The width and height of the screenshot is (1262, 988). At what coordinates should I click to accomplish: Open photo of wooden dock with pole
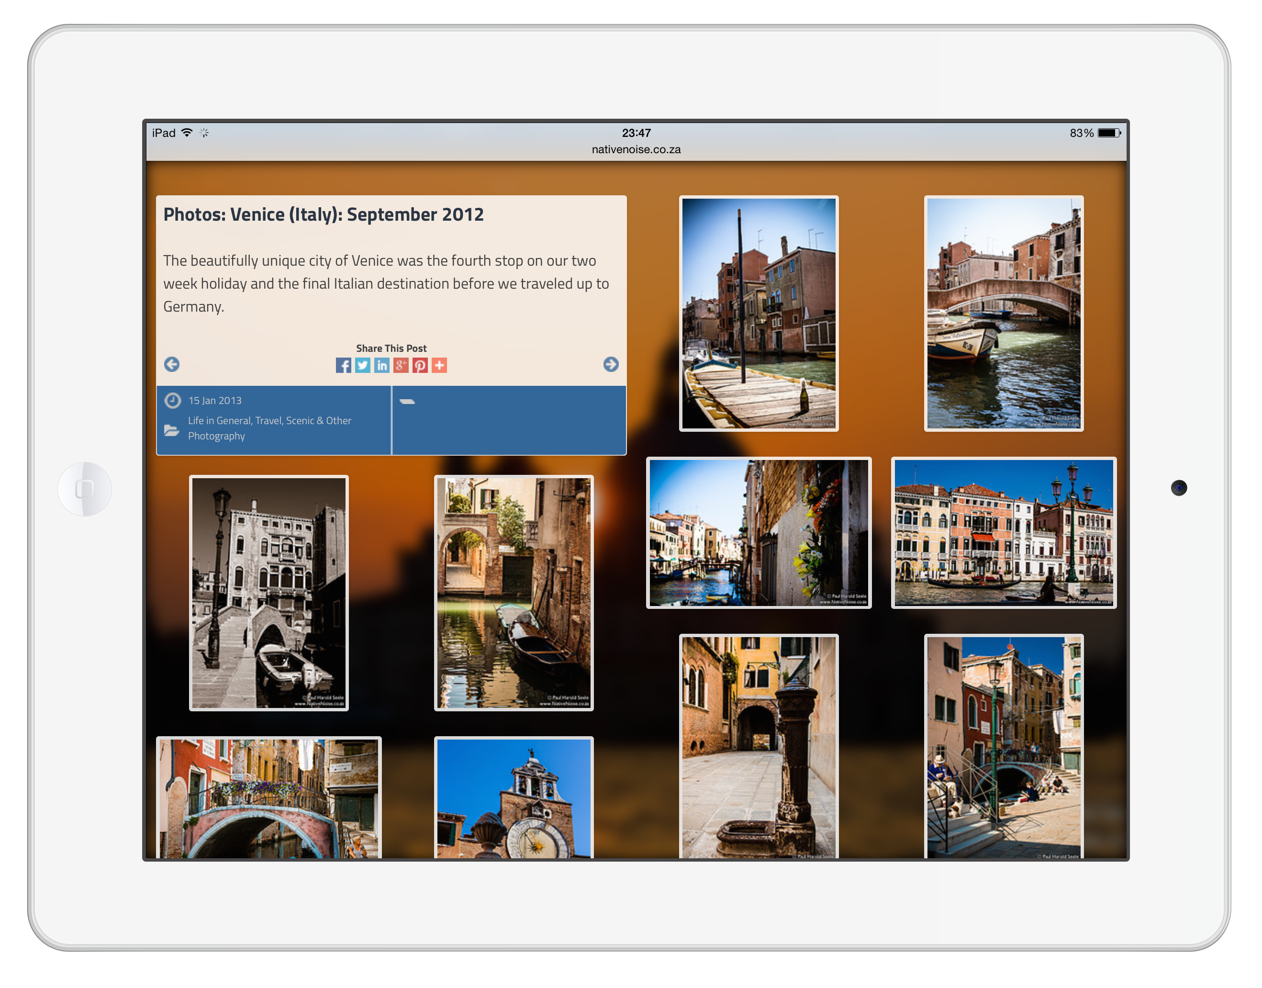pyautogui.click(x=758, y=314)
